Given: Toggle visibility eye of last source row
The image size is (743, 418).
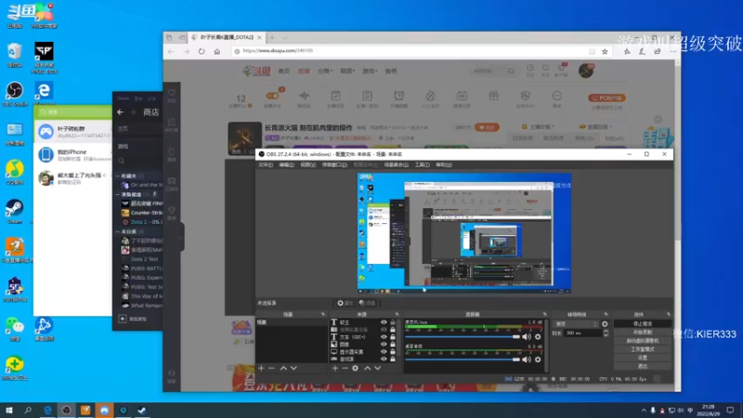Looking at the screenshot, I should [384, 359].
